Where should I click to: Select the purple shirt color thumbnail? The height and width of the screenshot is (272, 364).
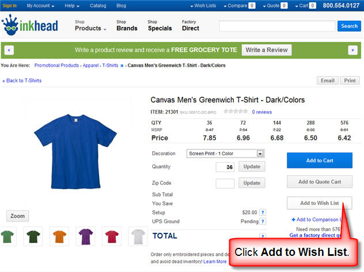[85, 235]
